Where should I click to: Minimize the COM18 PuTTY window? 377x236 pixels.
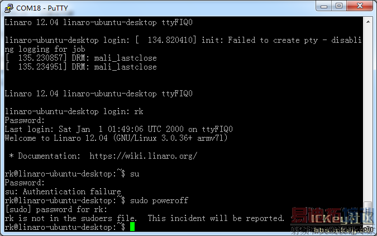click(x=323, y=6)
